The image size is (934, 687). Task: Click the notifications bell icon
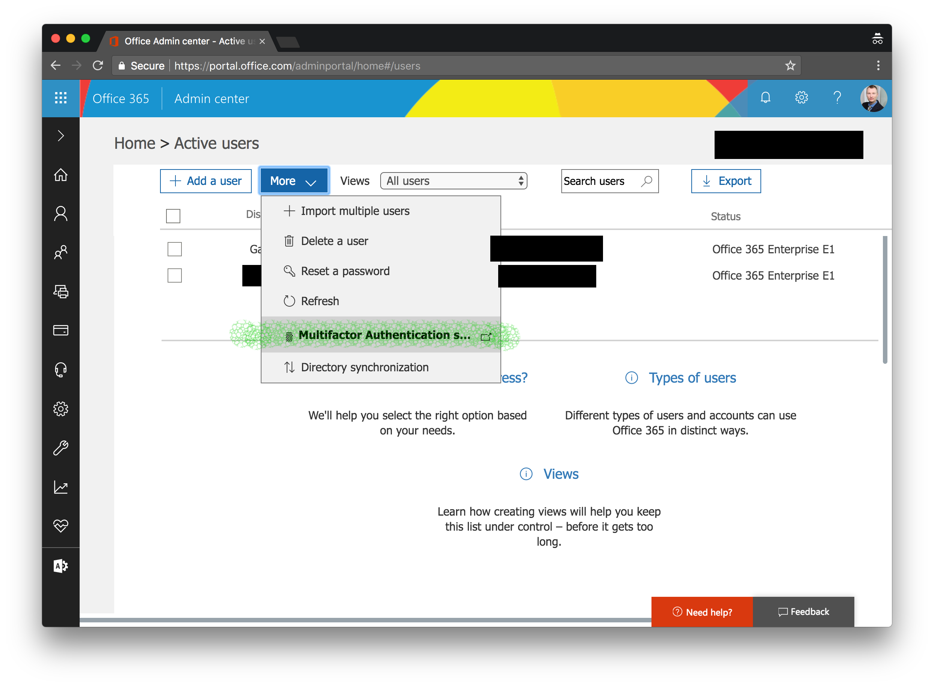pyautogui.click(x=765, y=98)
